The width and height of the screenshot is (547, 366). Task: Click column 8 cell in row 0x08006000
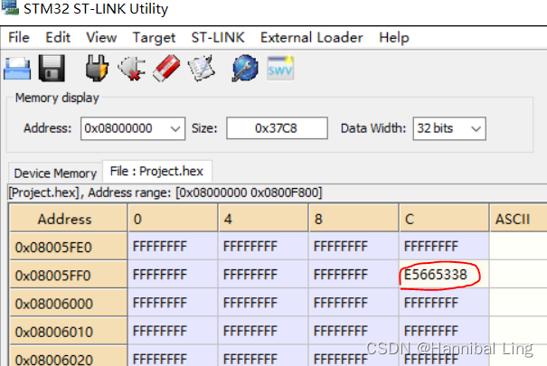click(x=354, y=303)
